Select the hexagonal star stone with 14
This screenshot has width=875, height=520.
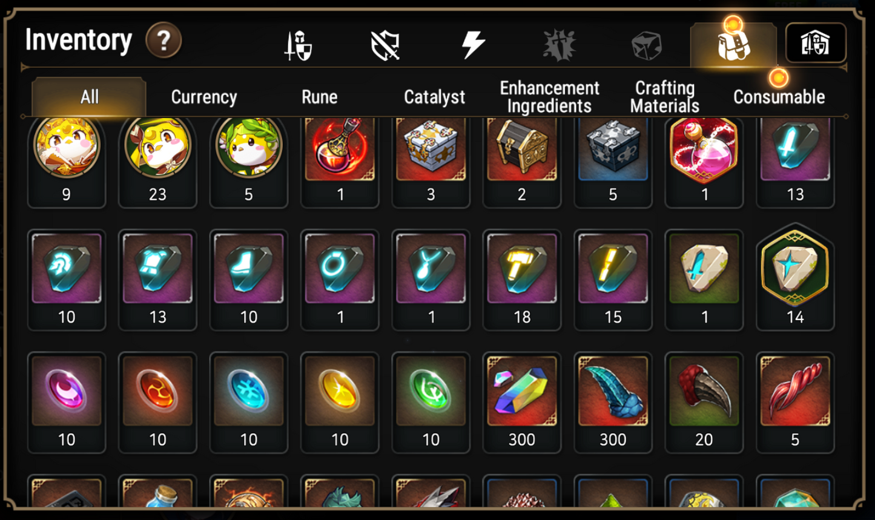click(x=795, y=277)
